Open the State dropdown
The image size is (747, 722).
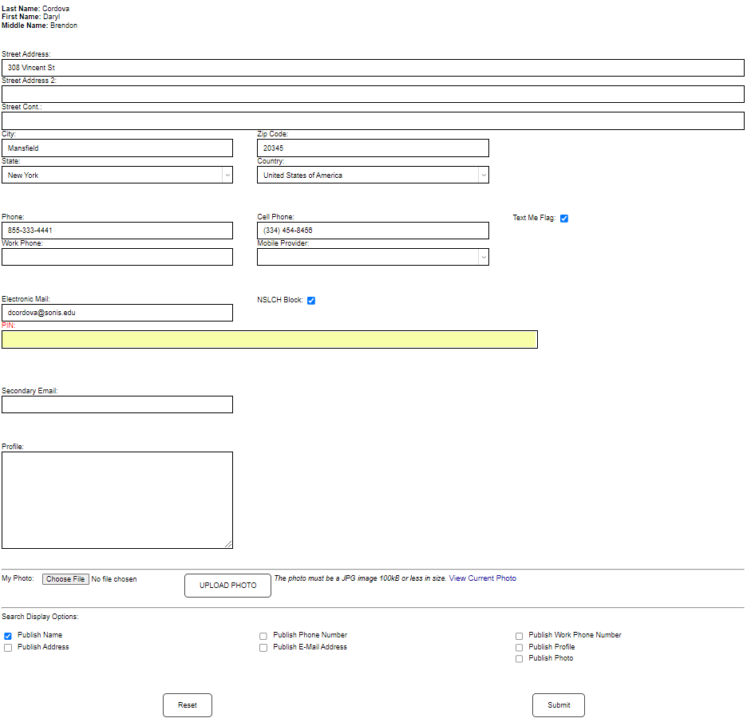click(227, 175)
